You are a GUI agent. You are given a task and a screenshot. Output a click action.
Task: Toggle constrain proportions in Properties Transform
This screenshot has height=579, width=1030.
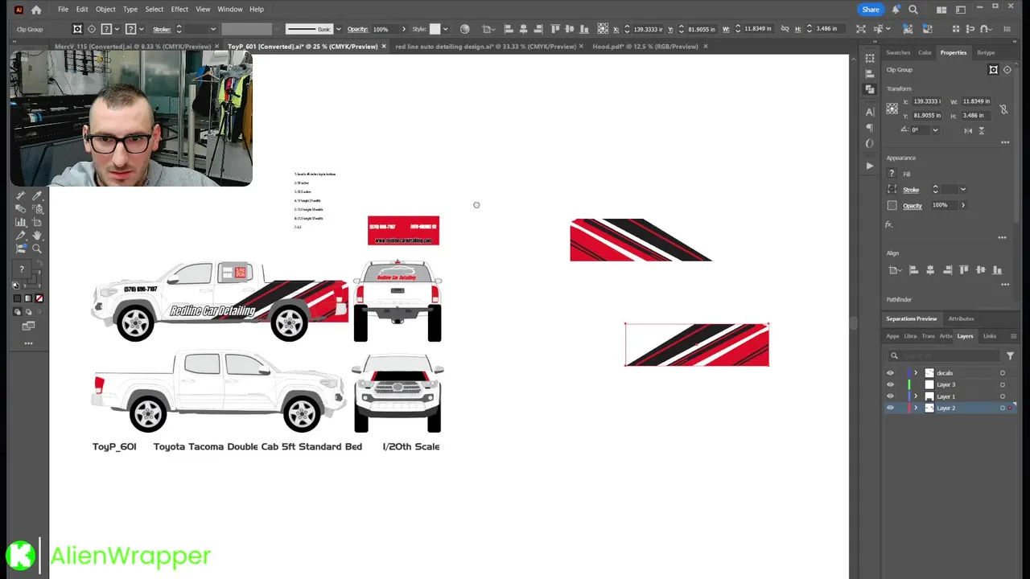pyautogui.click(x=1003, y=109)
